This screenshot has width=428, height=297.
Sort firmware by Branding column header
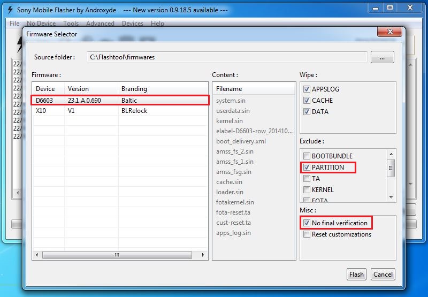click(163, 89)
